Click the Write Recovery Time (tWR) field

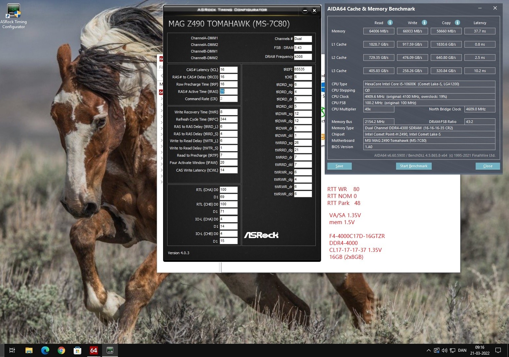pyautogui.click(x=229, y=112)
